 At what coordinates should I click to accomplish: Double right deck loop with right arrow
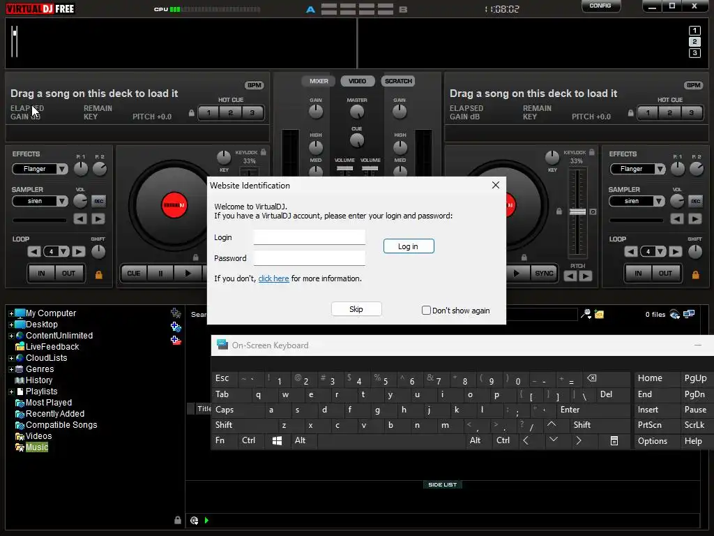675,251
